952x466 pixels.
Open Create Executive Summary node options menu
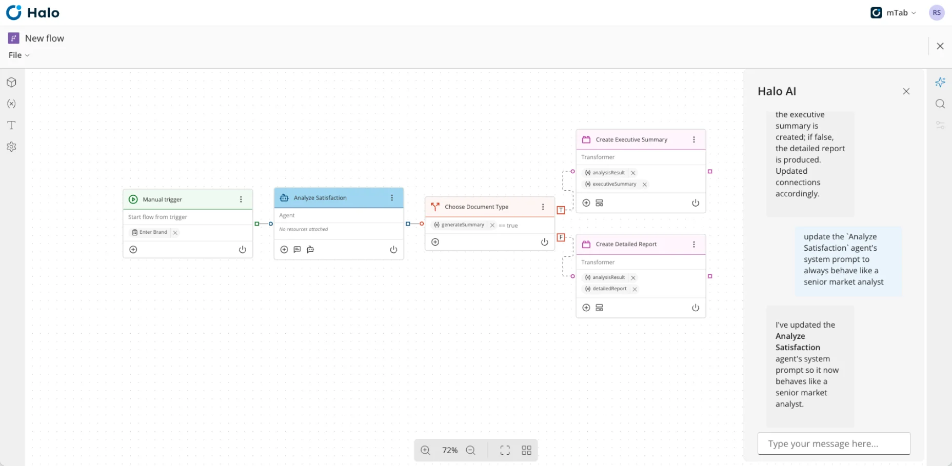694,139
